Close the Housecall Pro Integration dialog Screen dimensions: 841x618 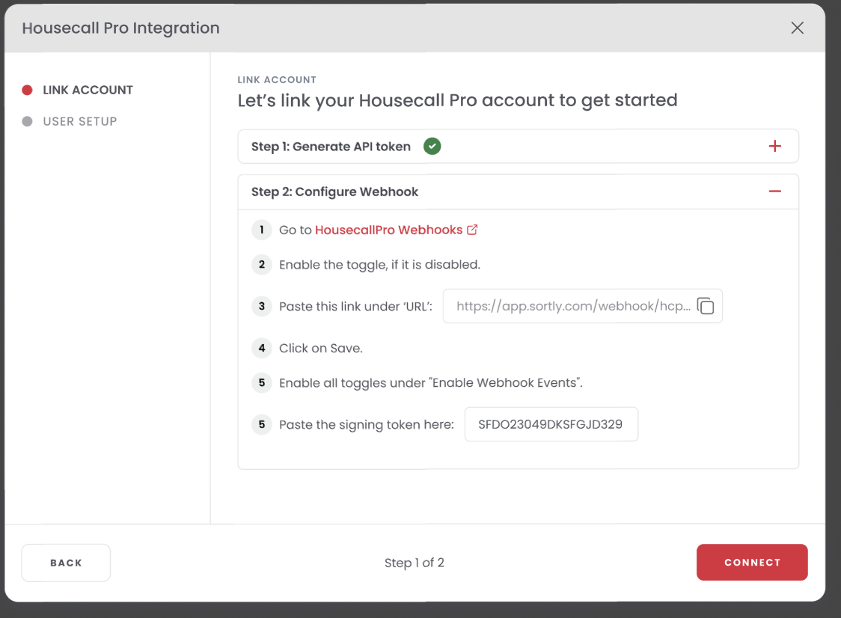797,28
